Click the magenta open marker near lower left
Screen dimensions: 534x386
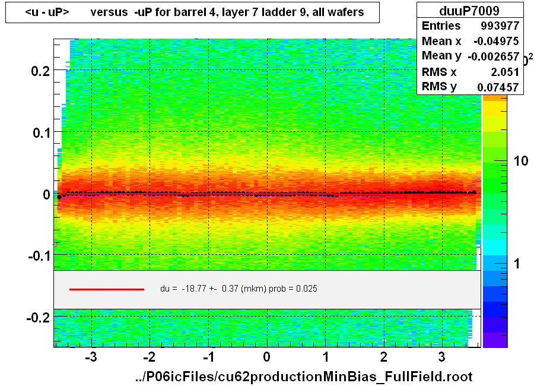pos(55,245)
